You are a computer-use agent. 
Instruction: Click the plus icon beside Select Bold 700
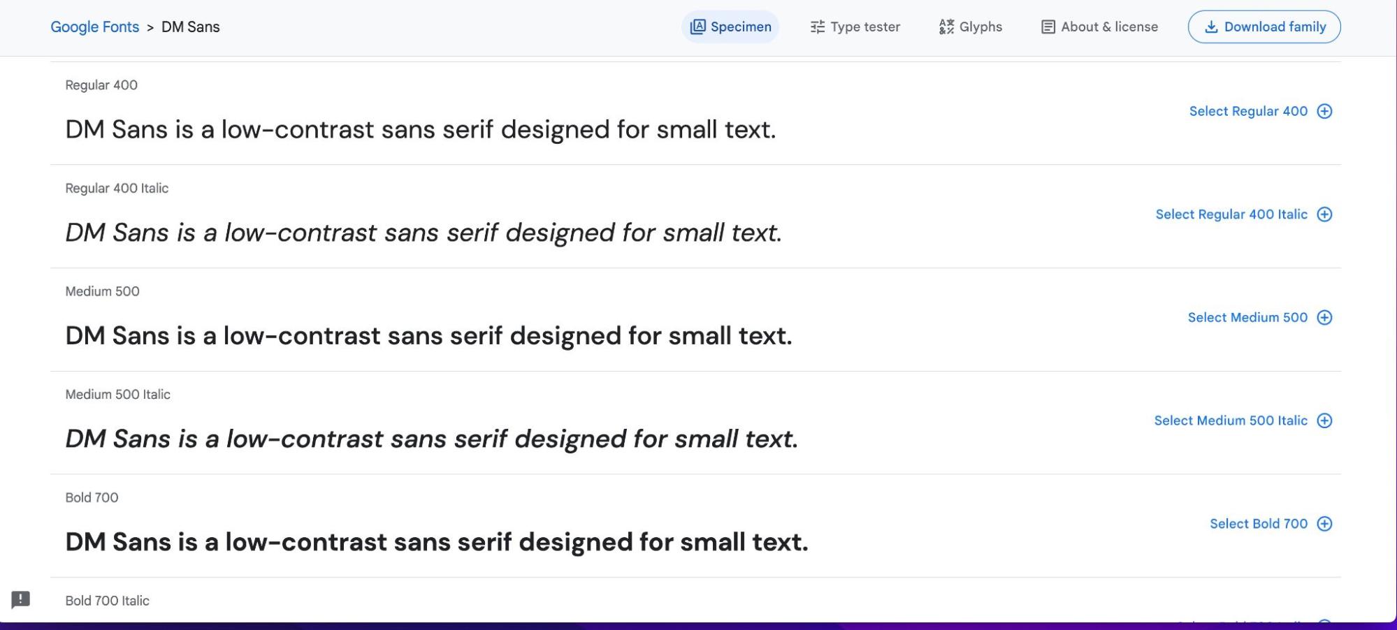1324,523
